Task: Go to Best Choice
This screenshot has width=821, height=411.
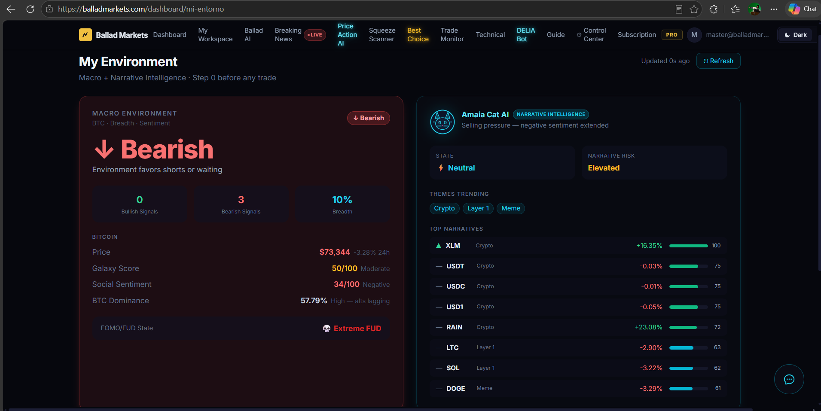Action: 418,35
